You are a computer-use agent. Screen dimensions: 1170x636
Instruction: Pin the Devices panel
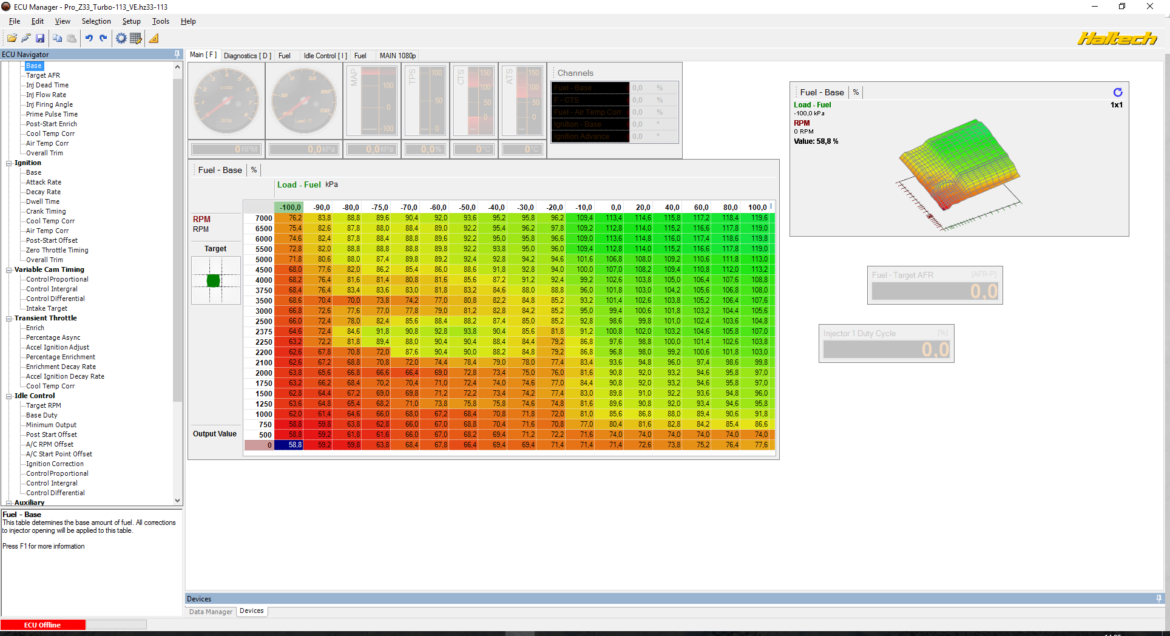1158,598
